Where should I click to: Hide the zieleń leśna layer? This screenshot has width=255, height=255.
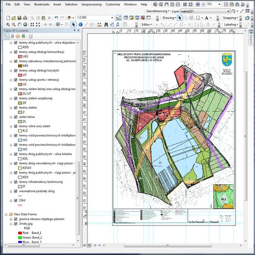tap(16, 117)
